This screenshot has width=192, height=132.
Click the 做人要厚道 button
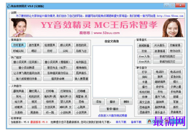click(81, 79)
